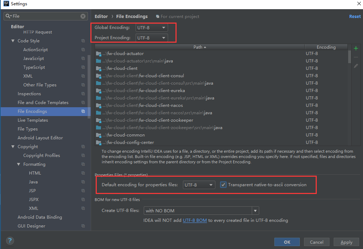Viewport: 363px width, 249px height.
Task: Toggle Transparent native-to-ascii conversion checkbox
Action: (x=223, y=185)
